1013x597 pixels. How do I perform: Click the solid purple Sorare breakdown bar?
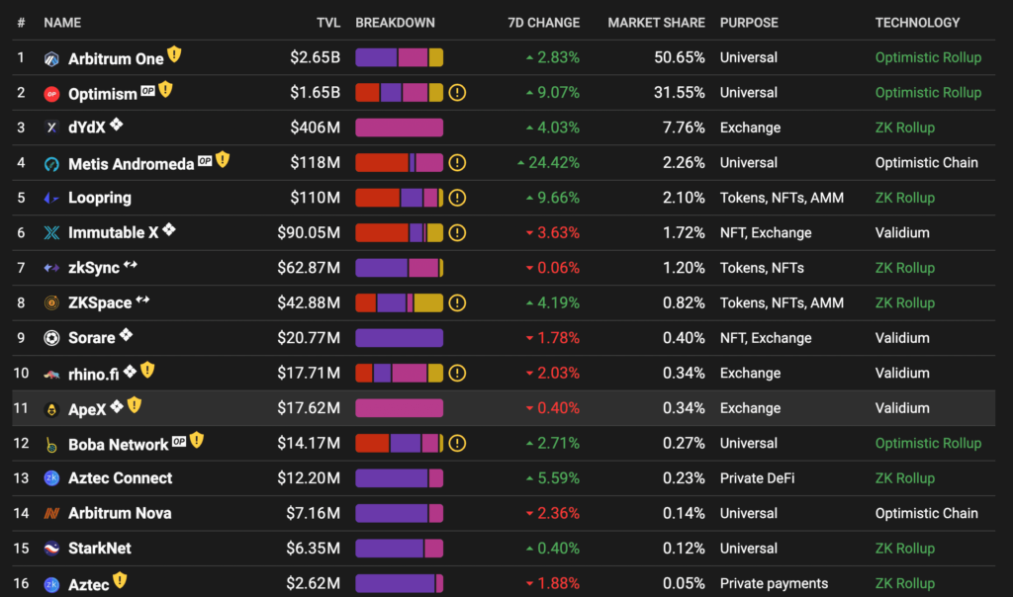pyautogui.click(x=400, y=338)
